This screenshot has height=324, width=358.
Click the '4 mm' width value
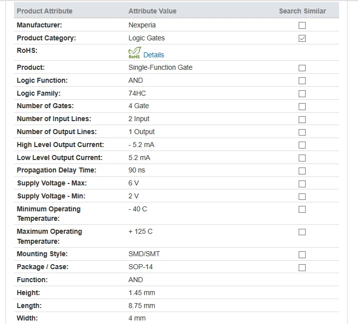(x=137, y=318)
